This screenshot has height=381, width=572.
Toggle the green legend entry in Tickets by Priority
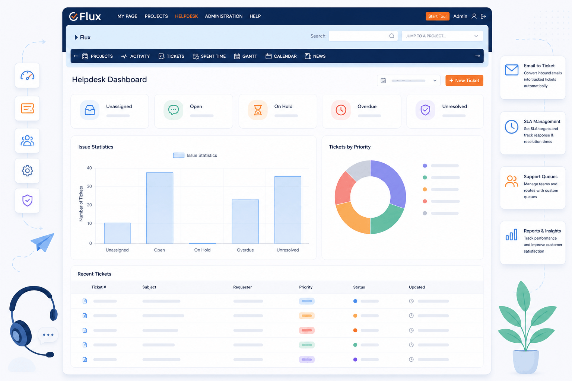(x=441, y=177)
